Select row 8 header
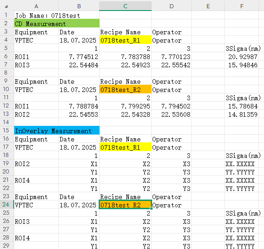The height and width of the screenshot is (249, 264). (x=6, y=72)
